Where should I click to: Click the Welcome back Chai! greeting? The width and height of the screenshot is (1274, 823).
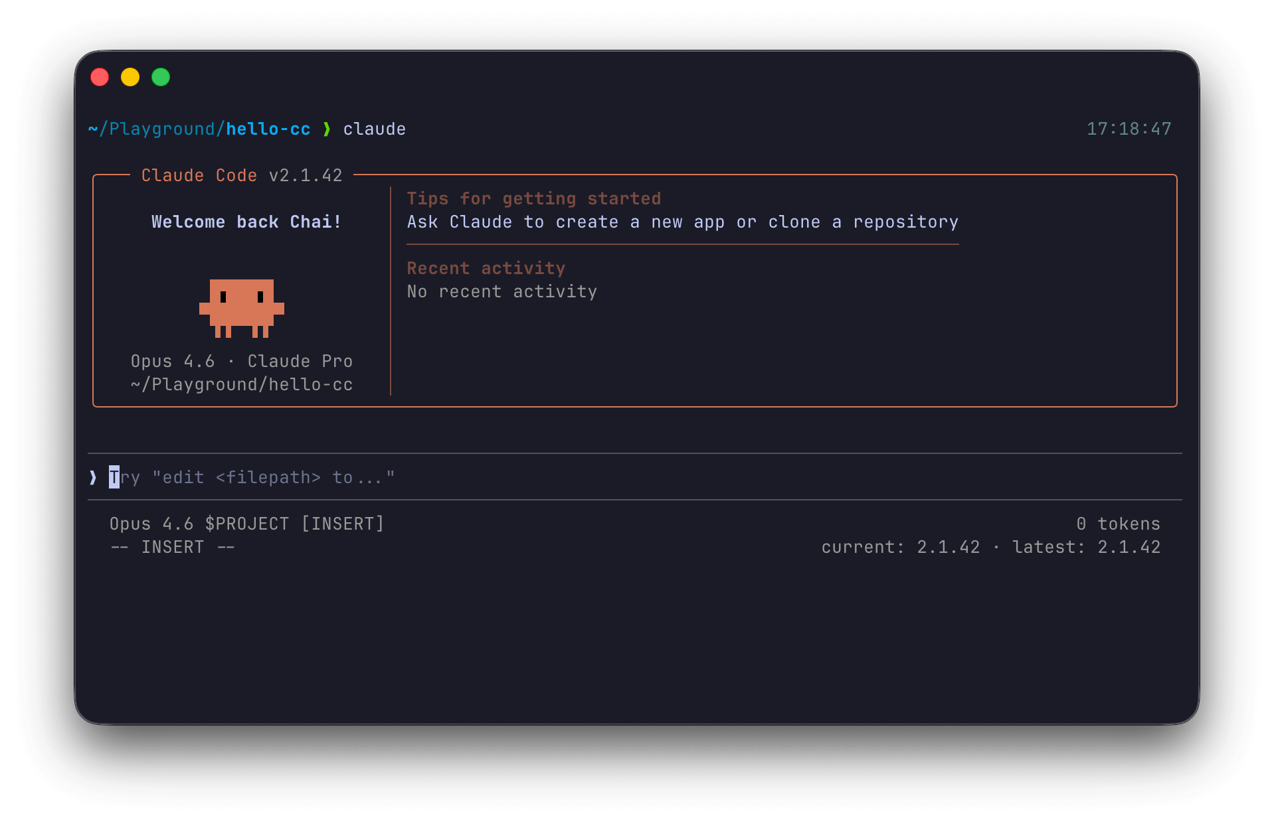point(246,222)
